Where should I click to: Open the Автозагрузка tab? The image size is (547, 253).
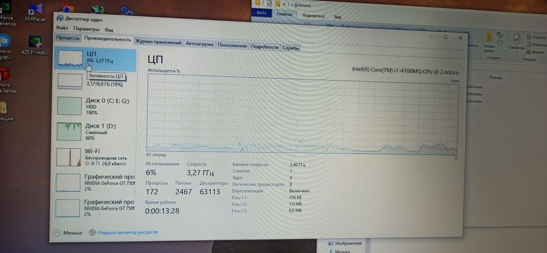(199, 44)
